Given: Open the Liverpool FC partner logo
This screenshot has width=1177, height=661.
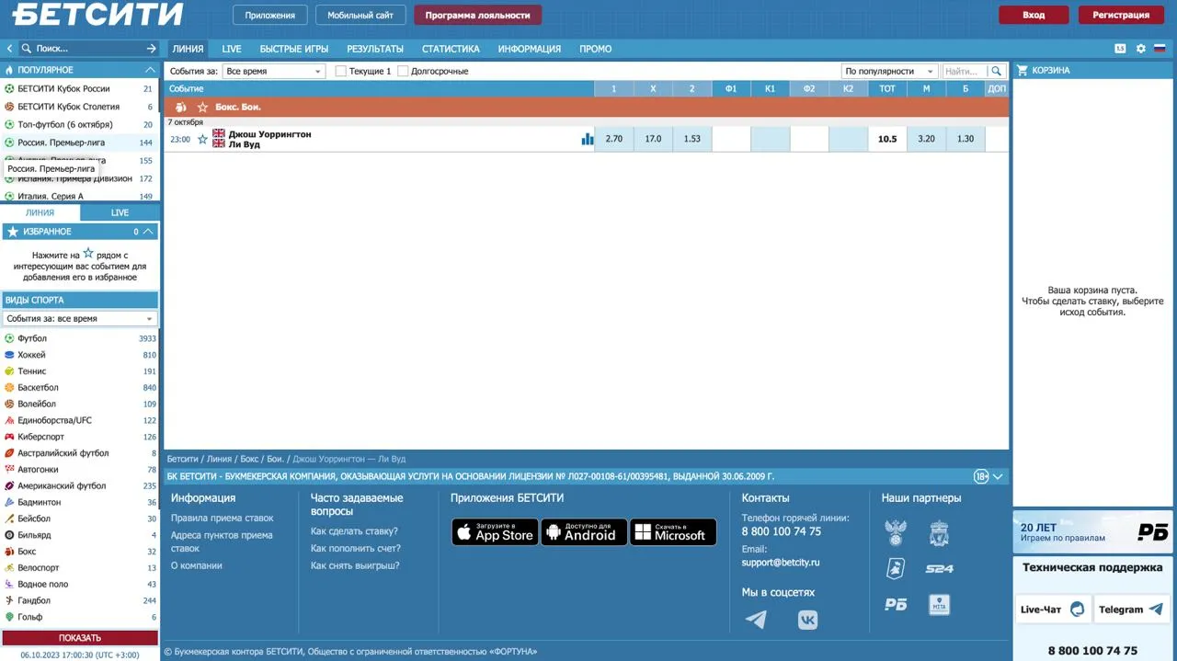Looking at the screenshot, I should tap(939, 533).
